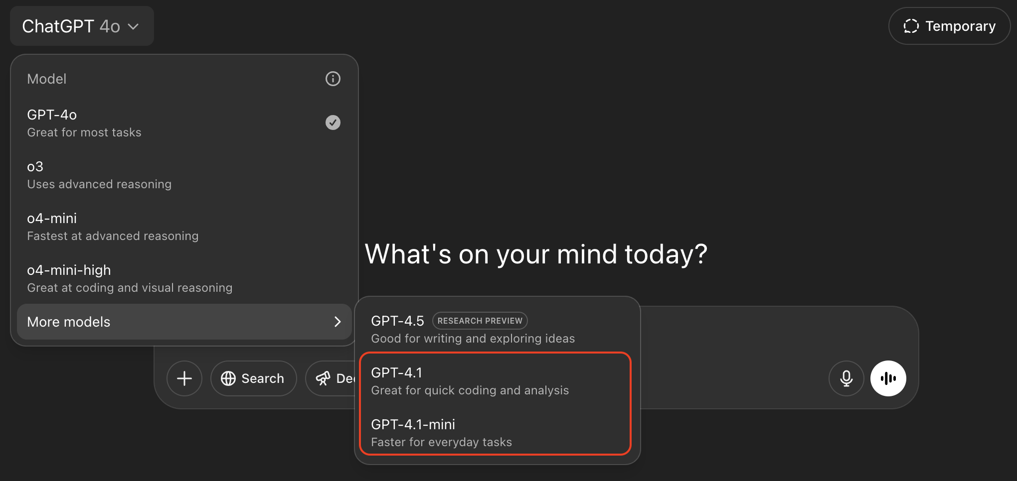The width and height of the screenshot is (1017, 481).
Task: Choose GPT-4.1 from the submenu
Action: (496, 381)
